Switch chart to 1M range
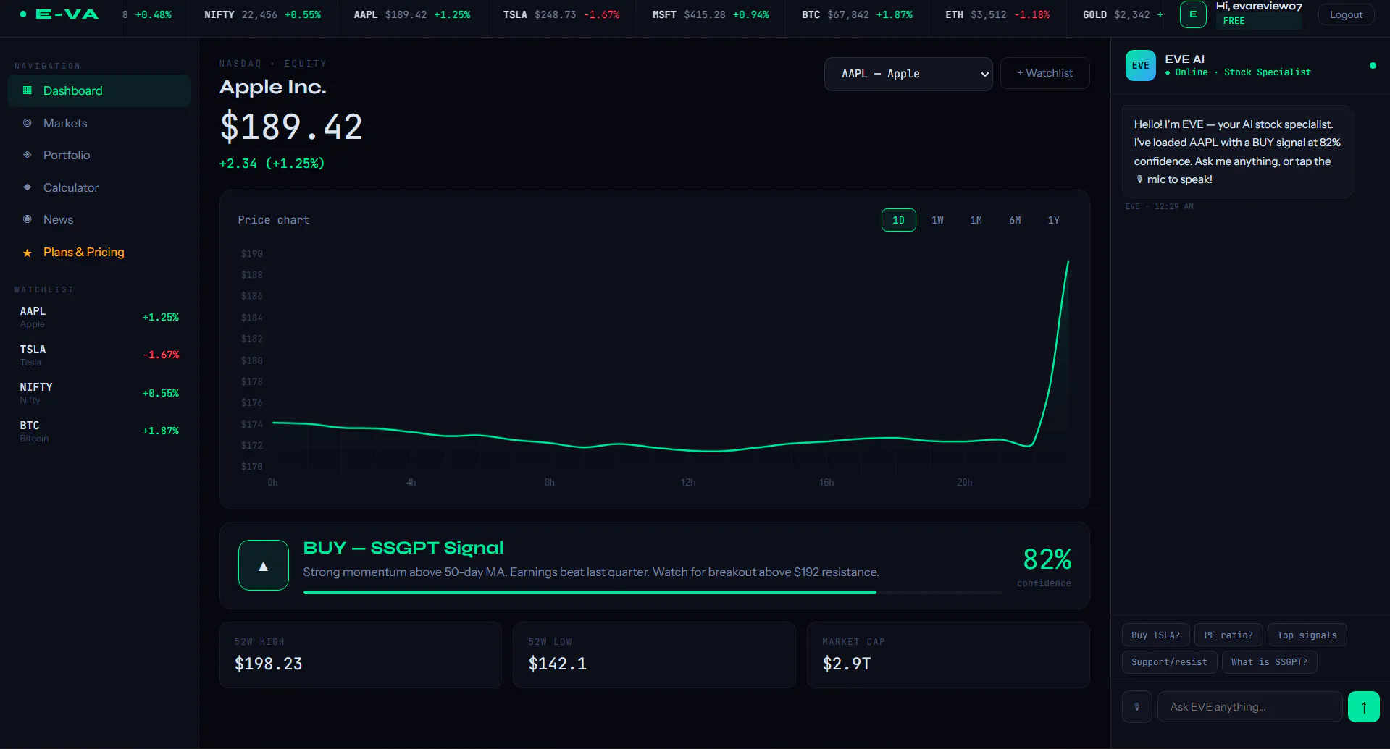 pyautogui.click(x=976, y=220)
